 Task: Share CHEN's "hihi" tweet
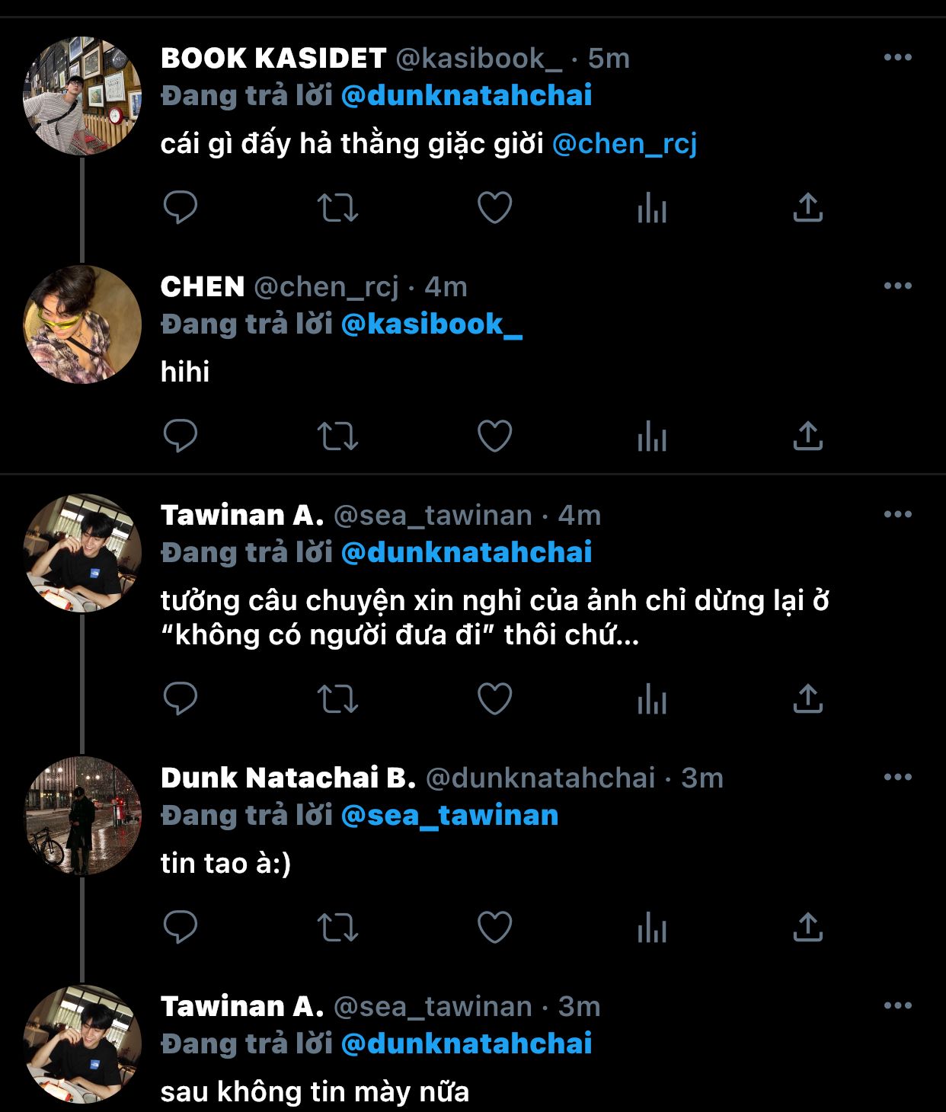click(x=807, y=436)
